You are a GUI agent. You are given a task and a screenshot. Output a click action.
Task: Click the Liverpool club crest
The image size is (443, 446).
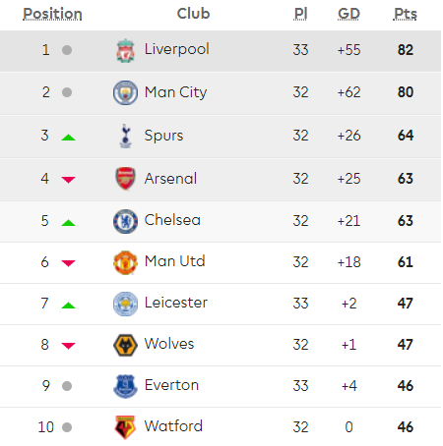125,51
